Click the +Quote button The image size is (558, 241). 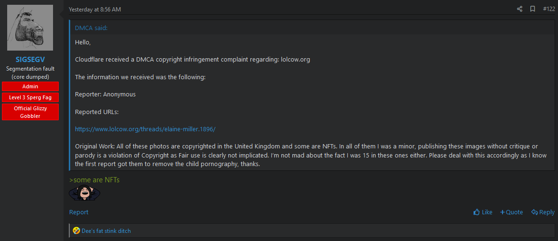511,212
